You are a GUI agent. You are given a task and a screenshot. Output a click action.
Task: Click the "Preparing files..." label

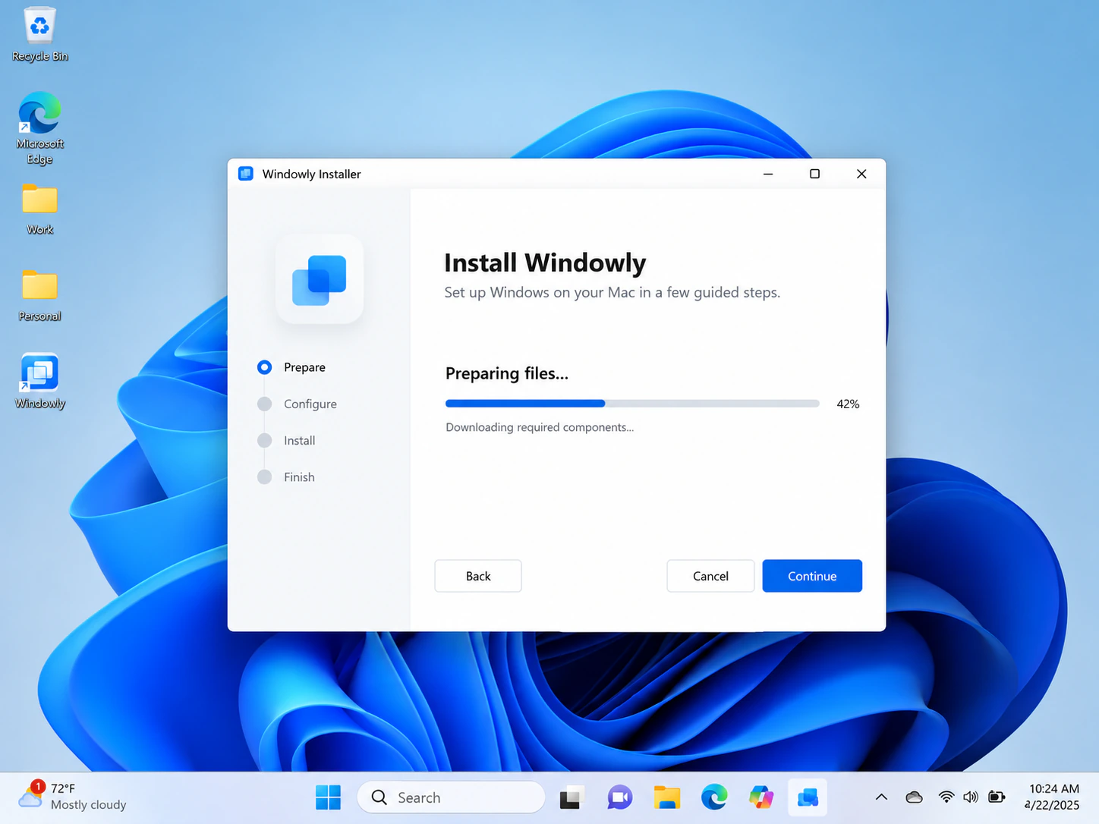507,373
